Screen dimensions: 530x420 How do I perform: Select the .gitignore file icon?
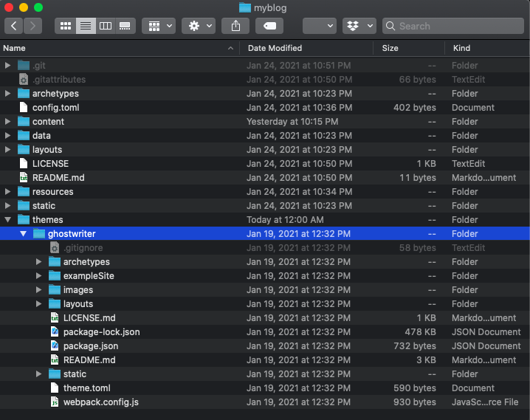click(55, 248)
